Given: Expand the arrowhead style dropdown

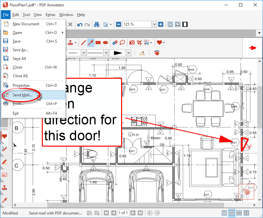Looking at the screenshot, I should coord(128,52).
